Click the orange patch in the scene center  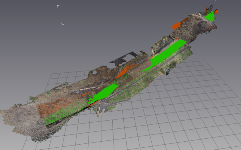tap(124, 71)
